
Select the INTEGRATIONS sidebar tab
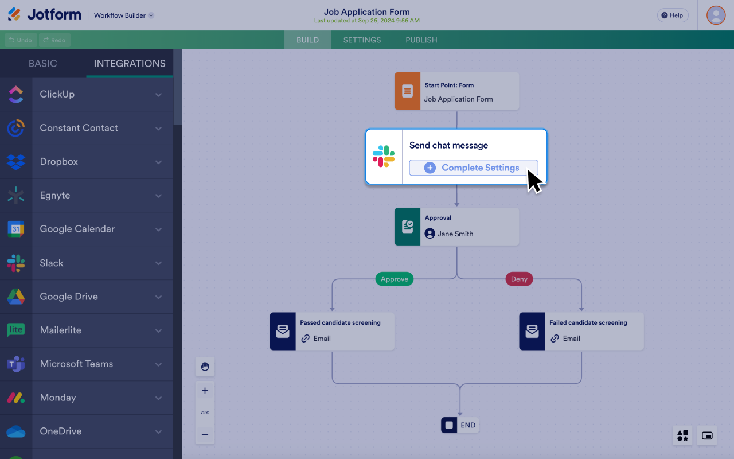point(130,64)
